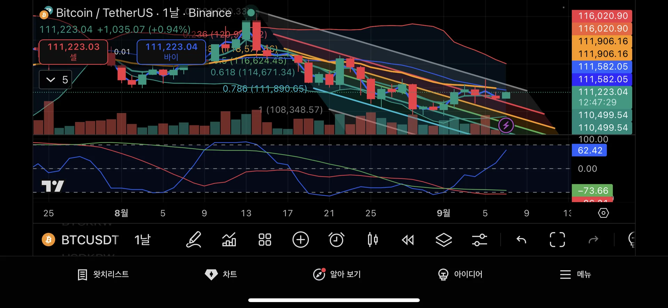
Task: Open the 아이디어 tab
Action: pyautogui.click(x=460, y=274)
